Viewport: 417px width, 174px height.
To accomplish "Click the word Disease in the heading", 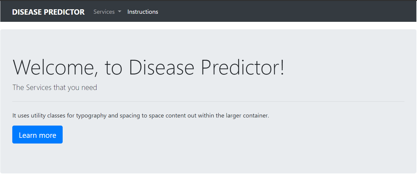I will (162, 67).
